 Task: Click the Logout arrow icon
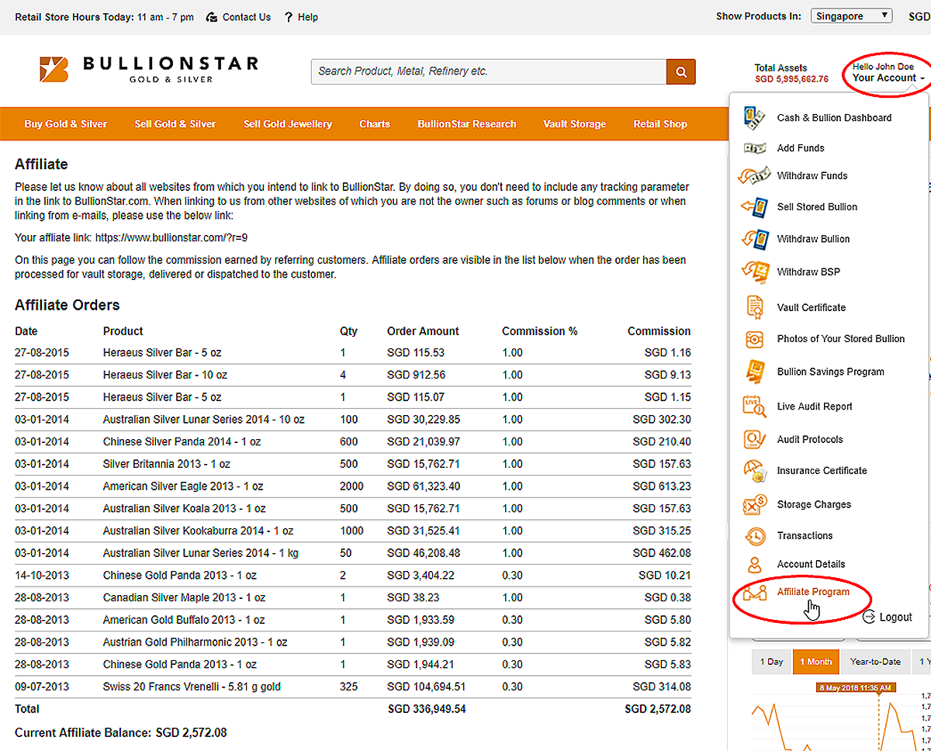click(867, 617)
